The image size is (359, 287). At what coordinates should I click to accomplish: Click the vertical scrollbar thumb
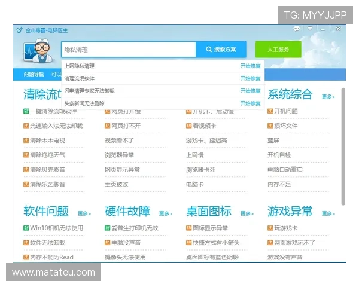click(x=343, y=146)
